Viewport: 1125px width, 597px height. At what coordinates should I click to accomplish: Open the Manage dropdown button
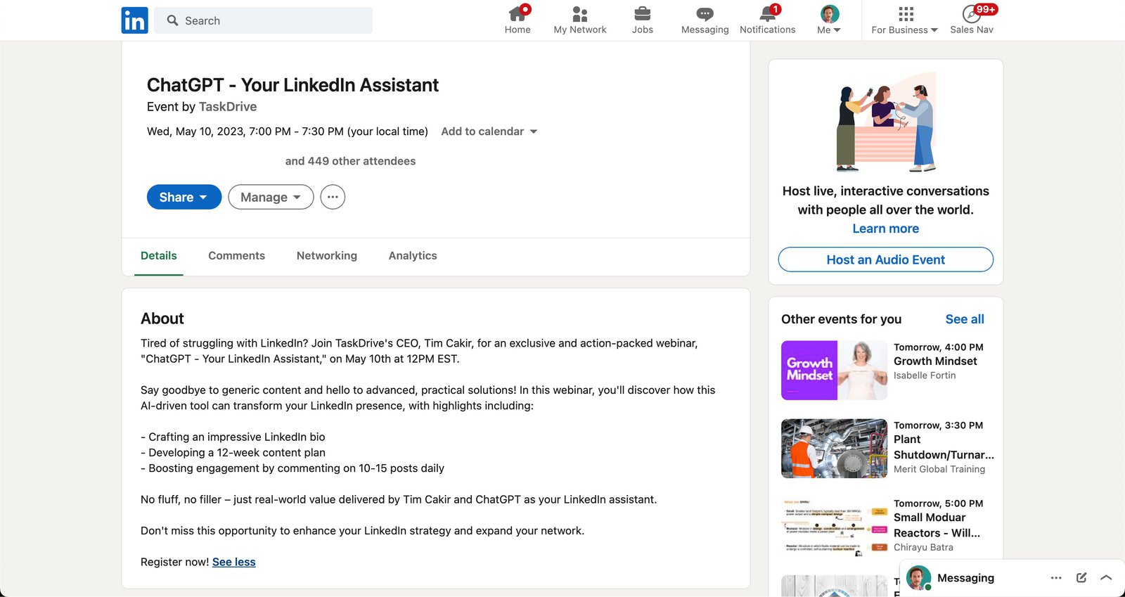pos(271,197)
